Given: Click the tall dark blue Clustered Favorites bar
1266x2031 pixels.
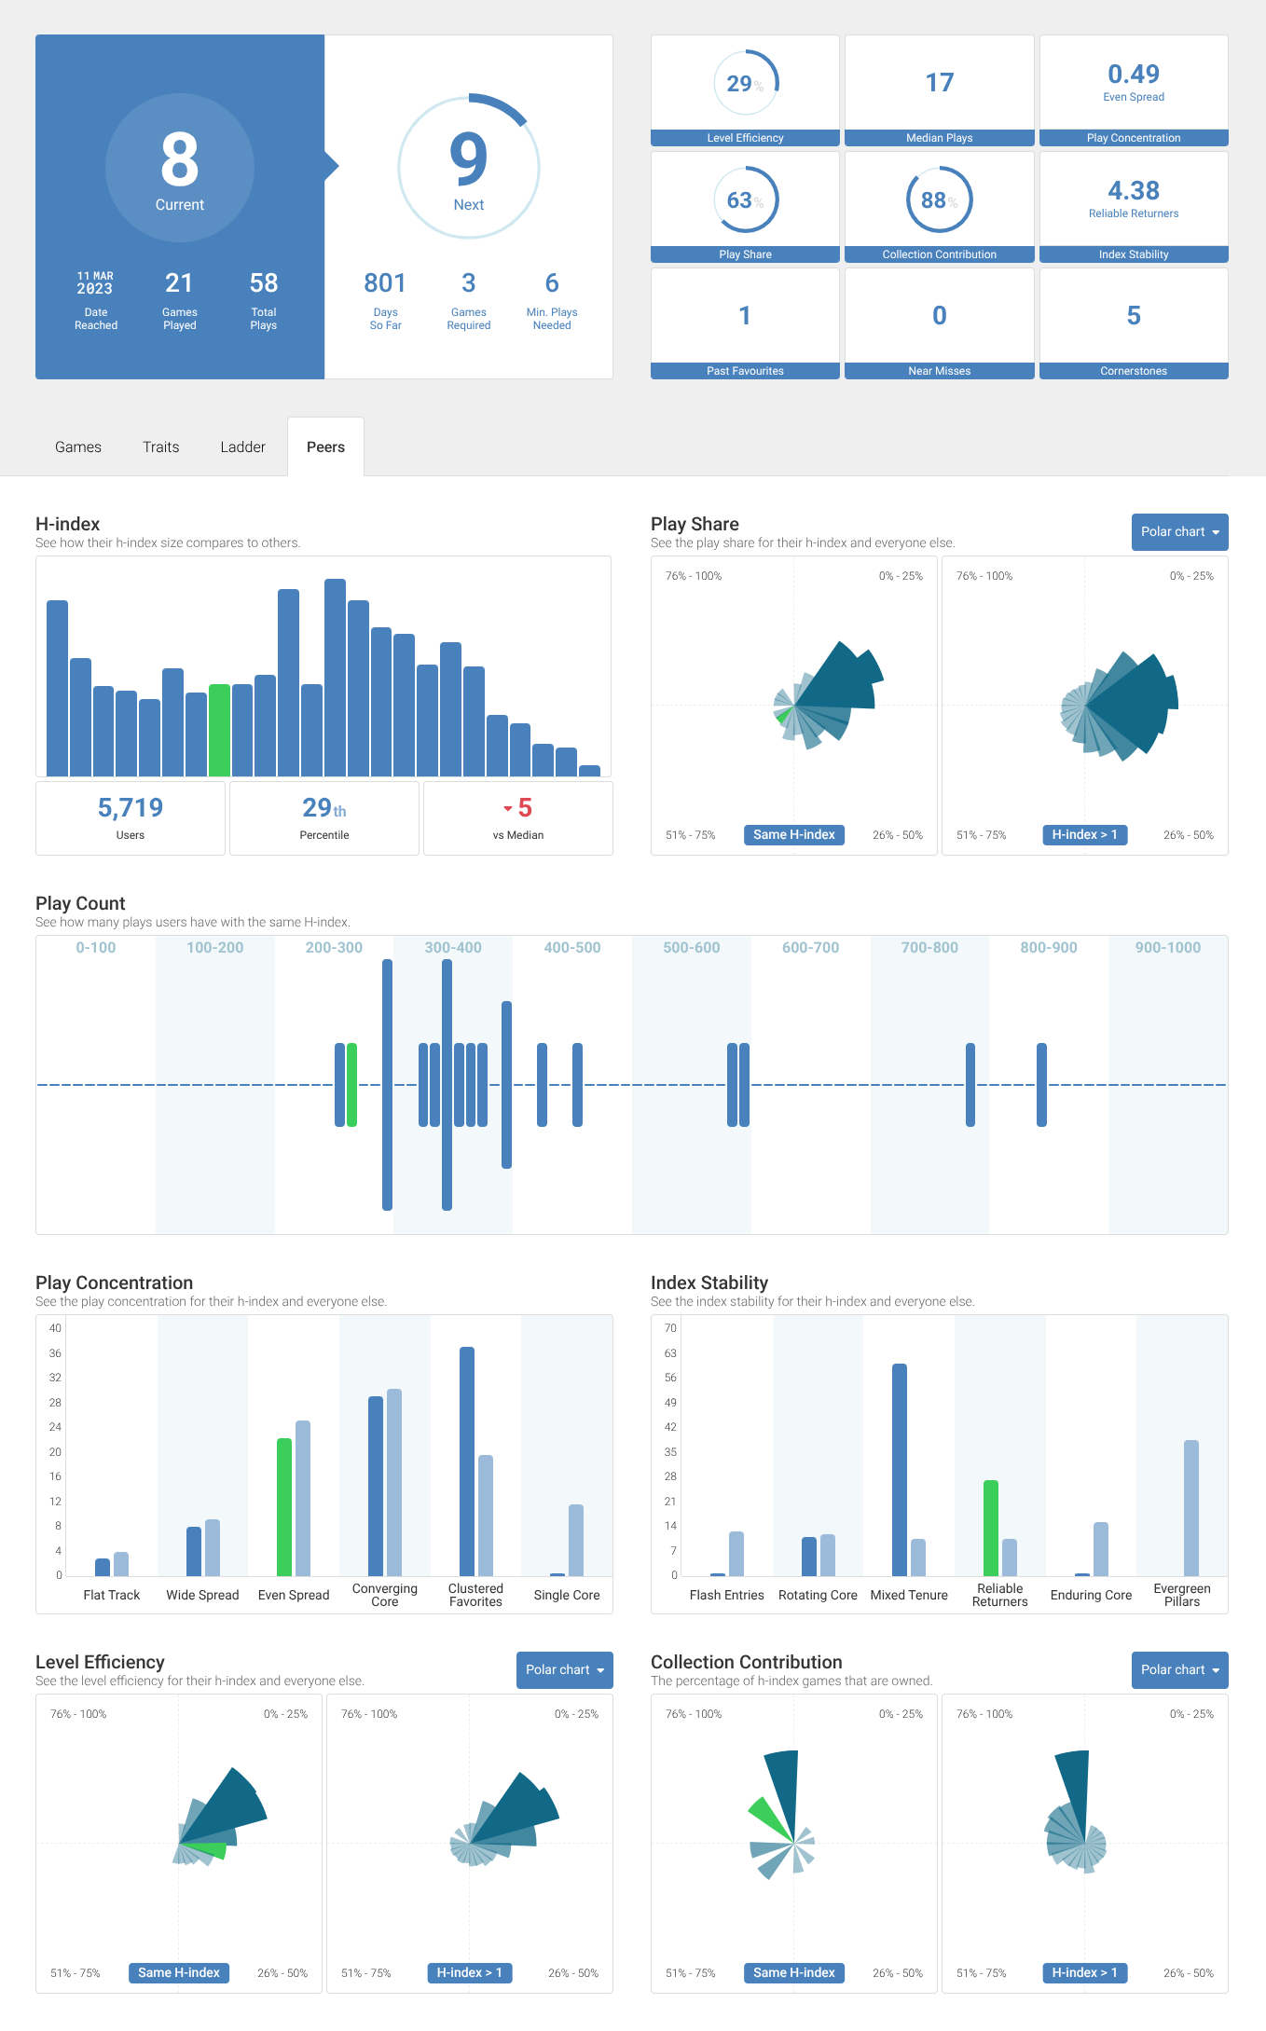Looking at the screenshot, I should click(x=467, y=1461).
